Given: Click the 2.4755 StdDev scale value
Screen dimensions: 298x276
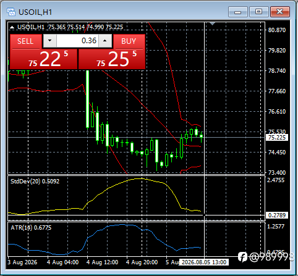Looking at the screenshot, I should [x=276, y=180].
